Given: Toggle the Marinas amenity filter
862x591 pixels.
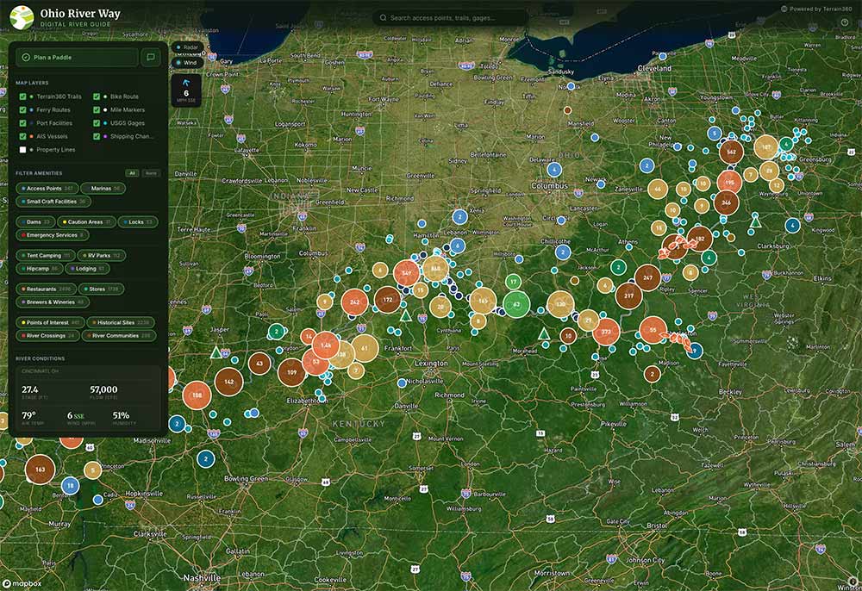Looking at the screenshot, I should tap(106, 188).
